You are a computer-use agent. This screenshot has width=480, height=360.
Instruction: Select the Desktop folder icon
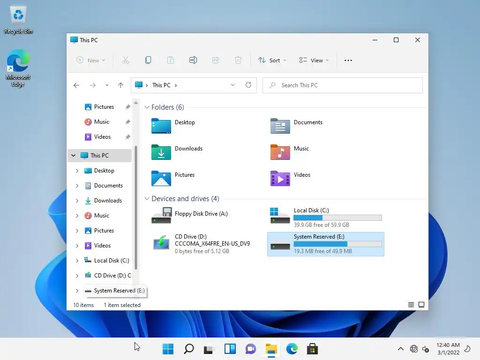coord(161,126)
